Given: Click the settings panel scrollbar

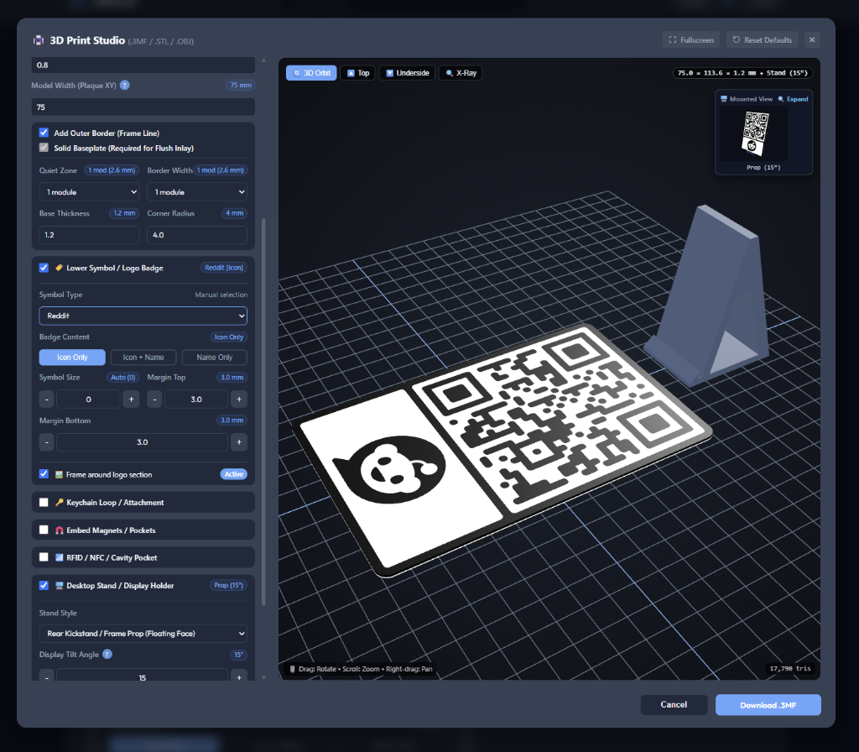Looking at the screenshot, I should pyautogui.click(x=263, y=411).
